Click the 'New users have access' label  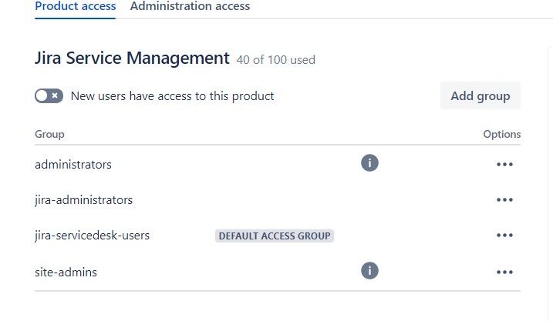tap(173, 96)
